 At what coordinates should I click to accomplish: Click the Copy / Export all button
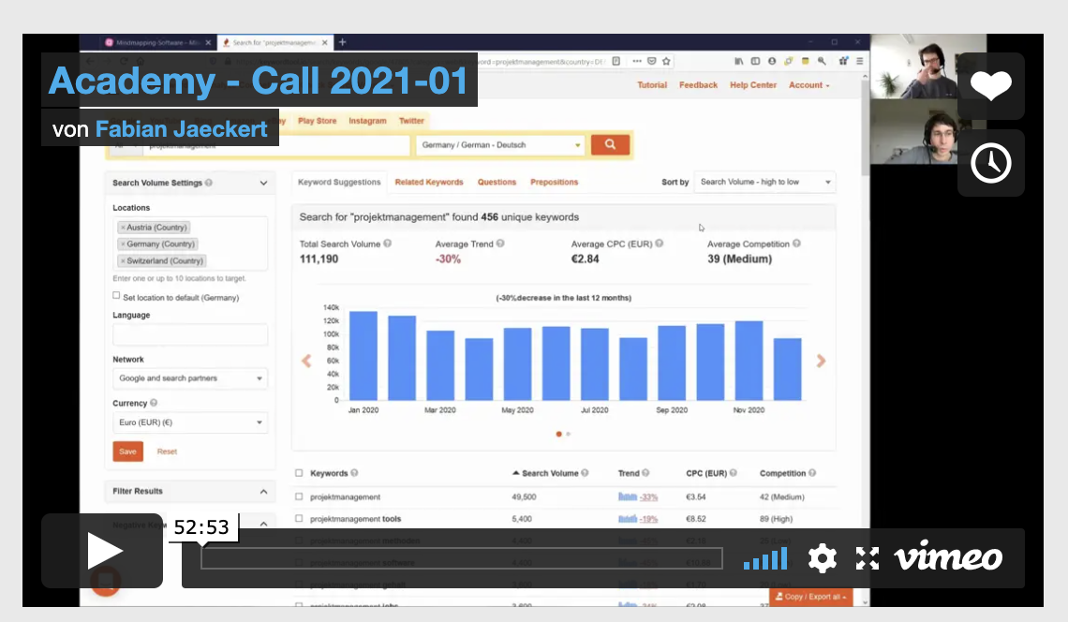810,597
